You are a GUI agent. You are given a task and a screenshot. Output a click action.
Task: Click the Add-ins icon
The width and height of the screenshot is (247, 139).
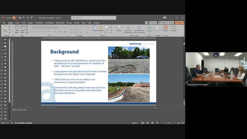(x=166, y=27)
